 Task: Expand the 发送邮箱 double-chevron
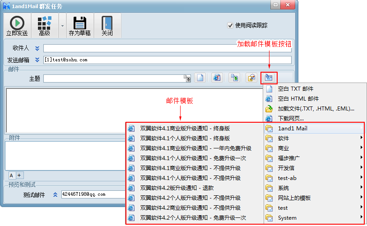[37, 60]
